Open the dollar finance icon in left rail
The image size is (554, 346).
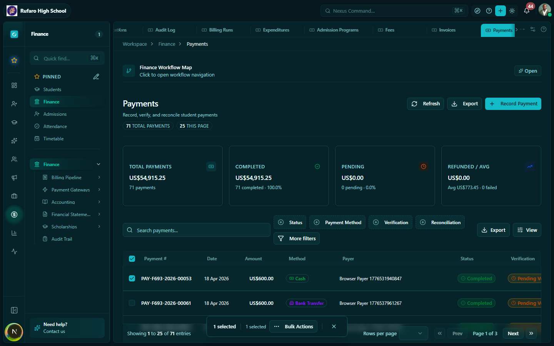14,215
